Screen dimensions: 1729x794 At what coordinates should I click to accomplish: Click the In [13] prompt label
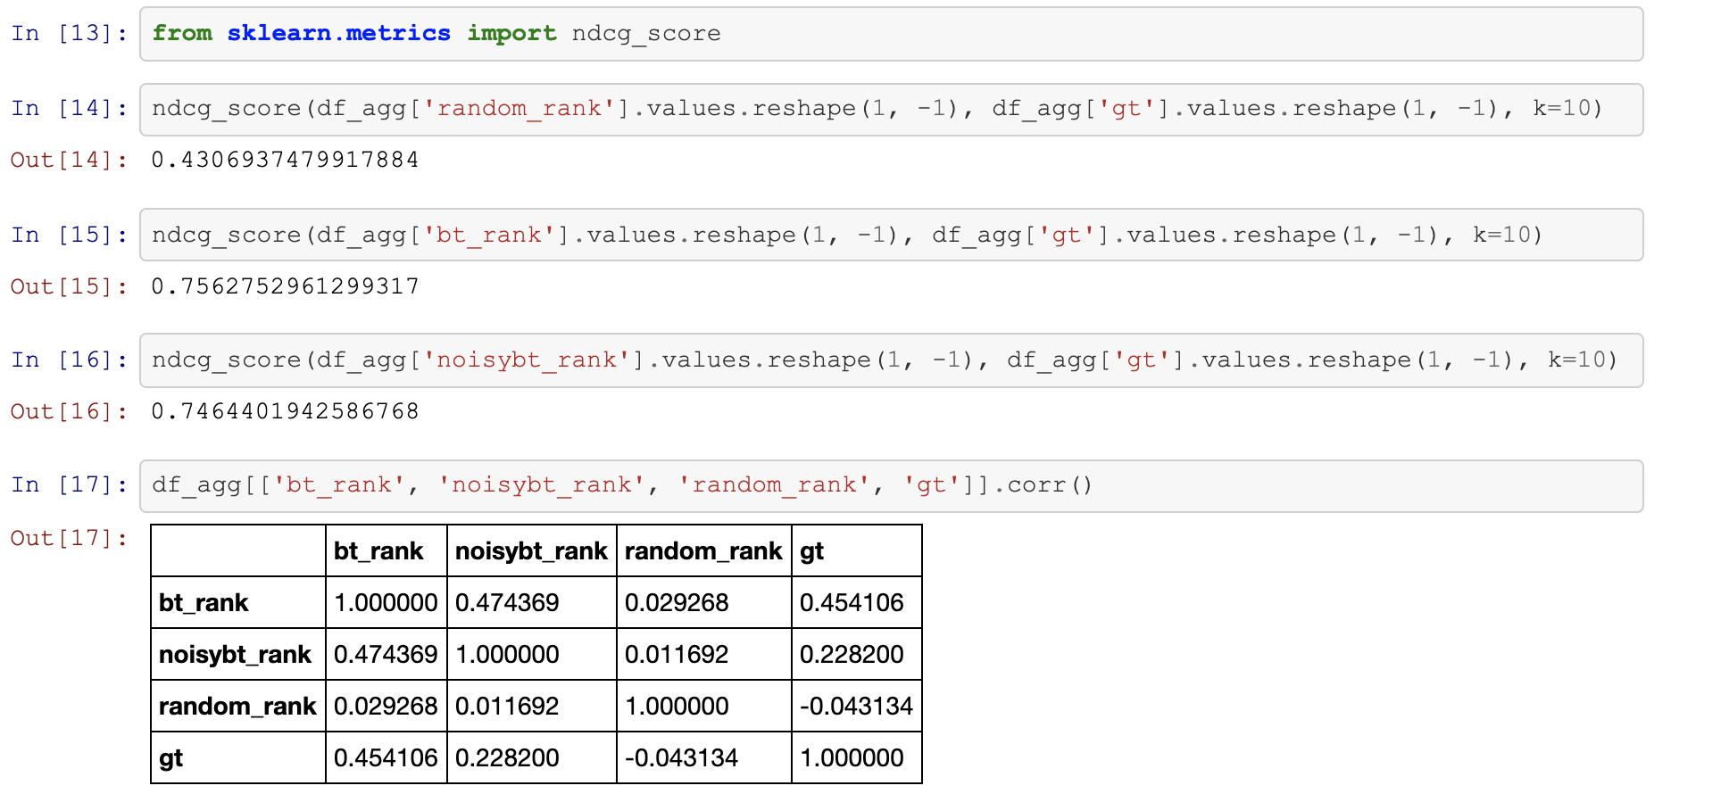point(70,34)
